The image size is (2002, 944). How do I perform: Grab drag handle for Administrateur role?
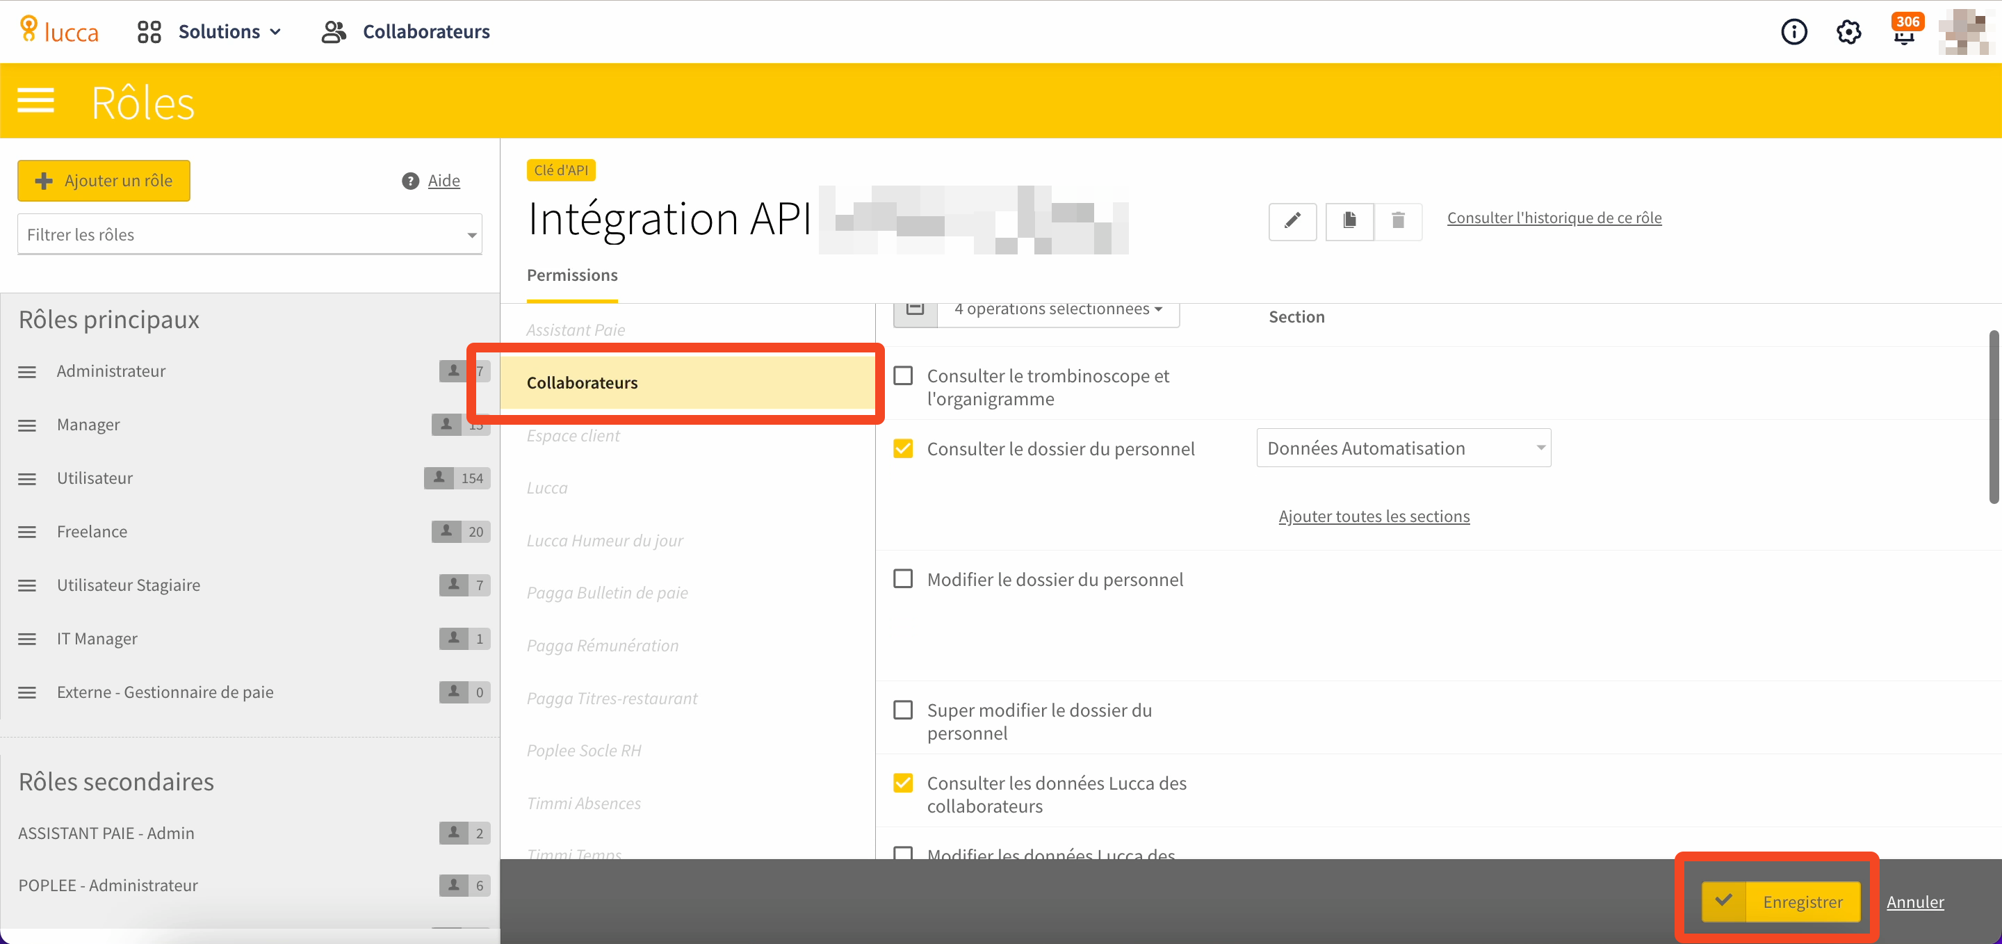click(x=27, y=372)
